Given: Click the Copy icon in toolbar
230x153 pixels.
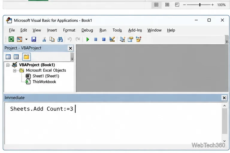Looking at the screenshot, I should click(52, 39).
